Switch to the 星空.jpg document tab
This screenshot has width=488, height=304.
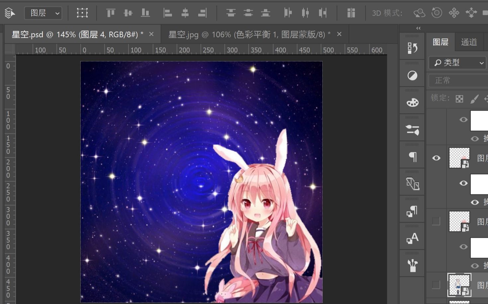249,34
